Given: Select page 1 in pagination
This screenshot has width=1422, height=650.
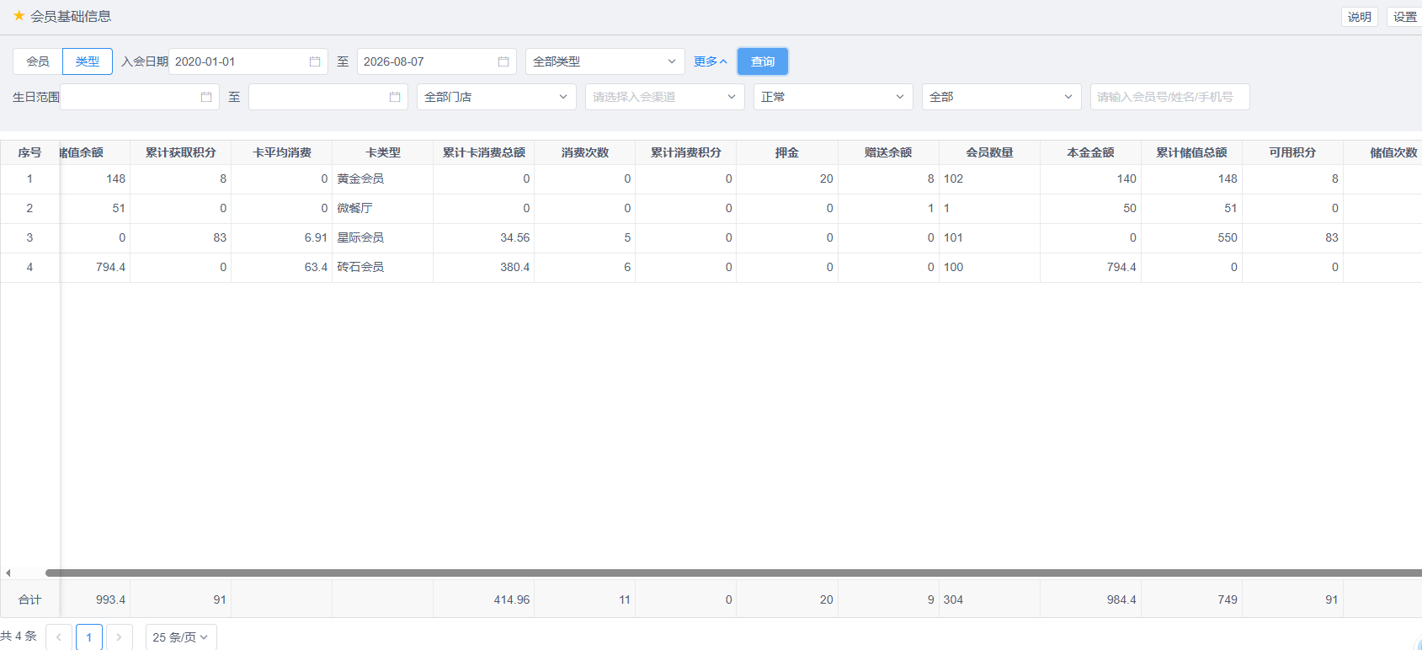Looking at the screenshot, I should pos(89,637).
